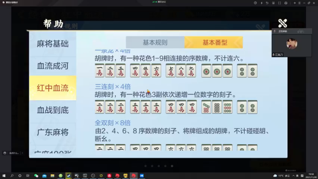
Task: Open 麻将基础 in the left sidebar
Action: 53,44
